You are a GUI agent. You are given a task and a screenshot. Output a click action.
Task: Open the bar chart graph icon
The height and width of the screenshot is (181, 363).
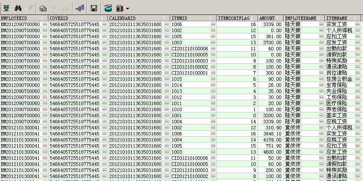tap(120, 9)
